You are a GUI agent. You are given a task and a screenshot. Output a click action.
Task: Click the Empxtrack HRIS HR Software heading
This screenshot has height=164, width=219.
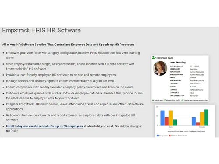click(x=41, y=30)
